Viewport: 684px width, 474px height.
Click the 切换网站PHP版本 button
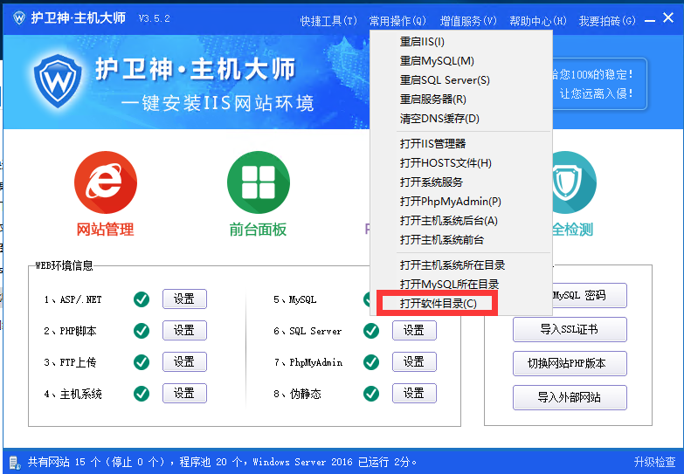[x=570, y=363]
